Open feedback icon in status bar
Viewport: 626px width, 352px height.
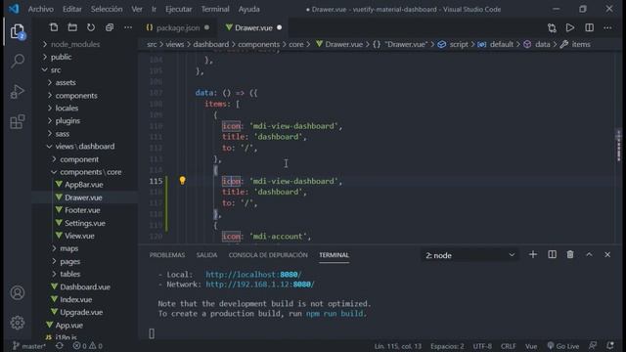593,345
